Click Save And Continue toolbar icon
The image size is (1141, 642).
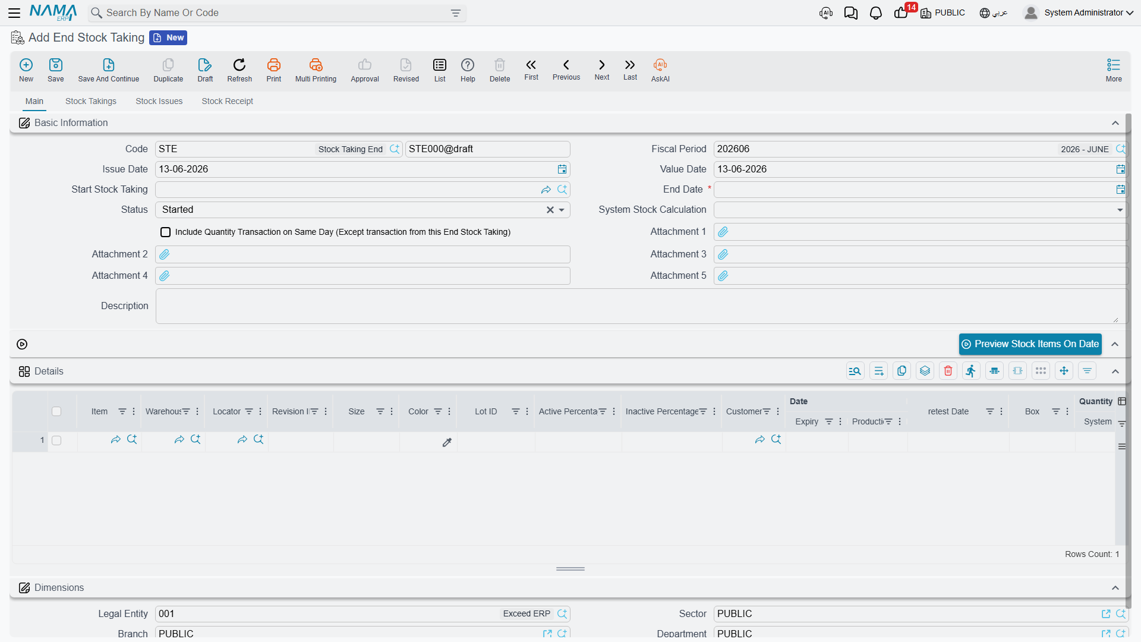109,70
